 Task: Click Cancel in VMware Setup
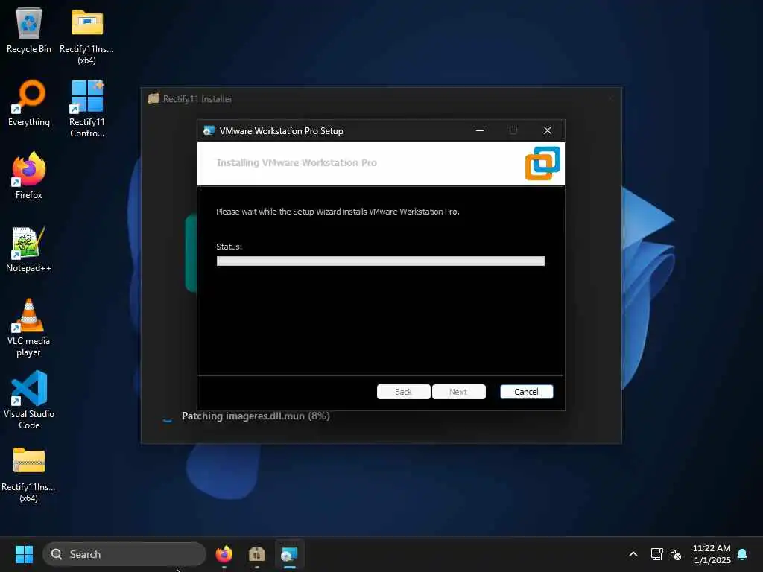pyautogui.click(x=527, y=392)
